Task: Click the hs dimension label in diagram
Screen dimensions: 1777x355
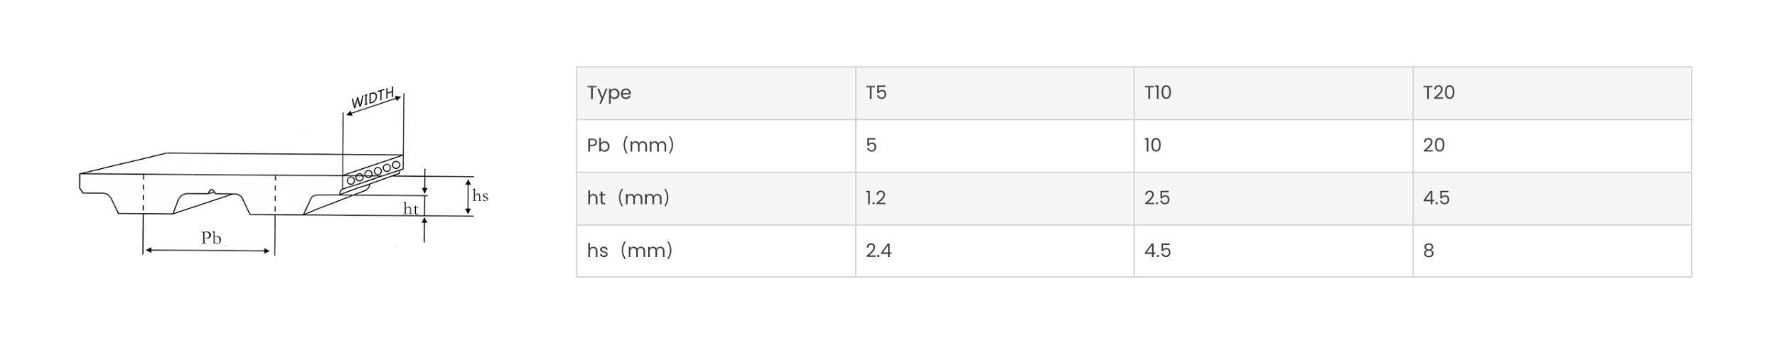Action: click(481, 196)
